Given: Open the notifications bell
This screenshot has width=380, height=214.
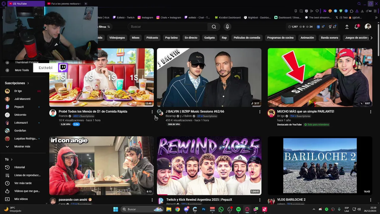Looking at the screenshot, I should coord(357,27).
